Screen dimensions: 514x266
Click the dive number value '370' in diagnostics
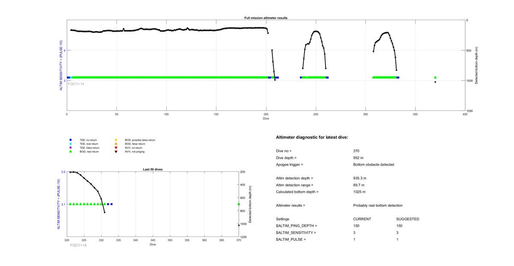pyautogui.click(x=356, y=151)
